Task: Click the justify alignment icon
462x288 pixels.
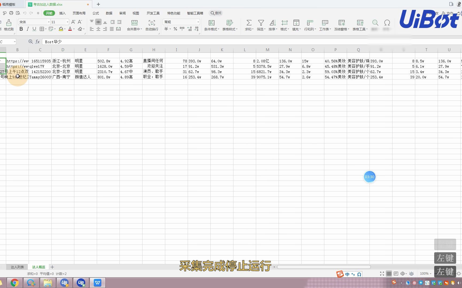Action: pyautogui.click(x=112, y=29)
